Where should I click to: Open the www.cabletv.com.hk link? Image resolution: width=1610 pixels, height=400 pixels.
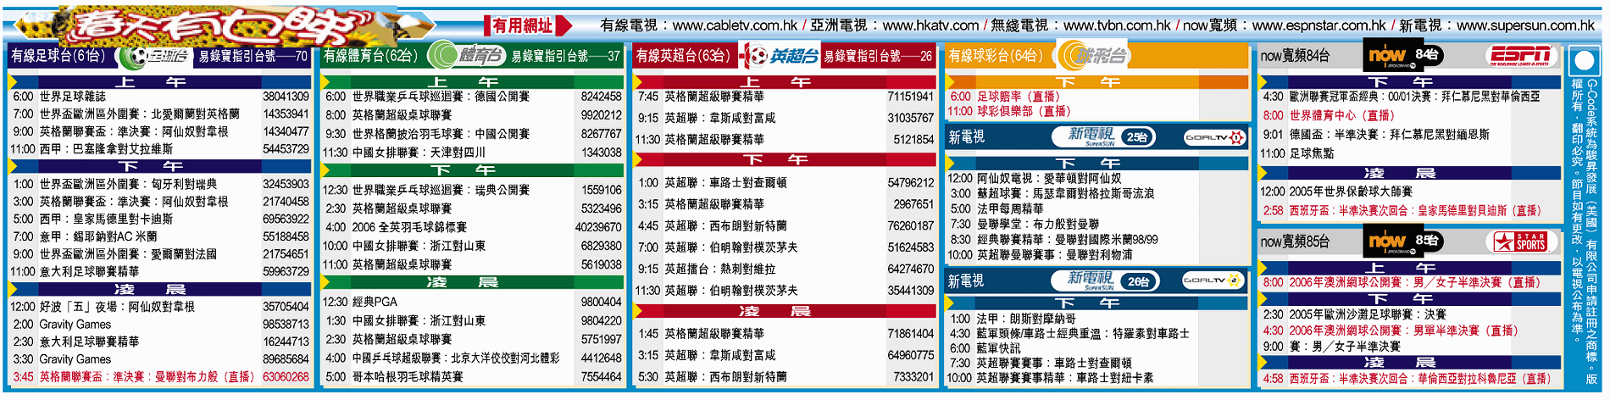735,25
